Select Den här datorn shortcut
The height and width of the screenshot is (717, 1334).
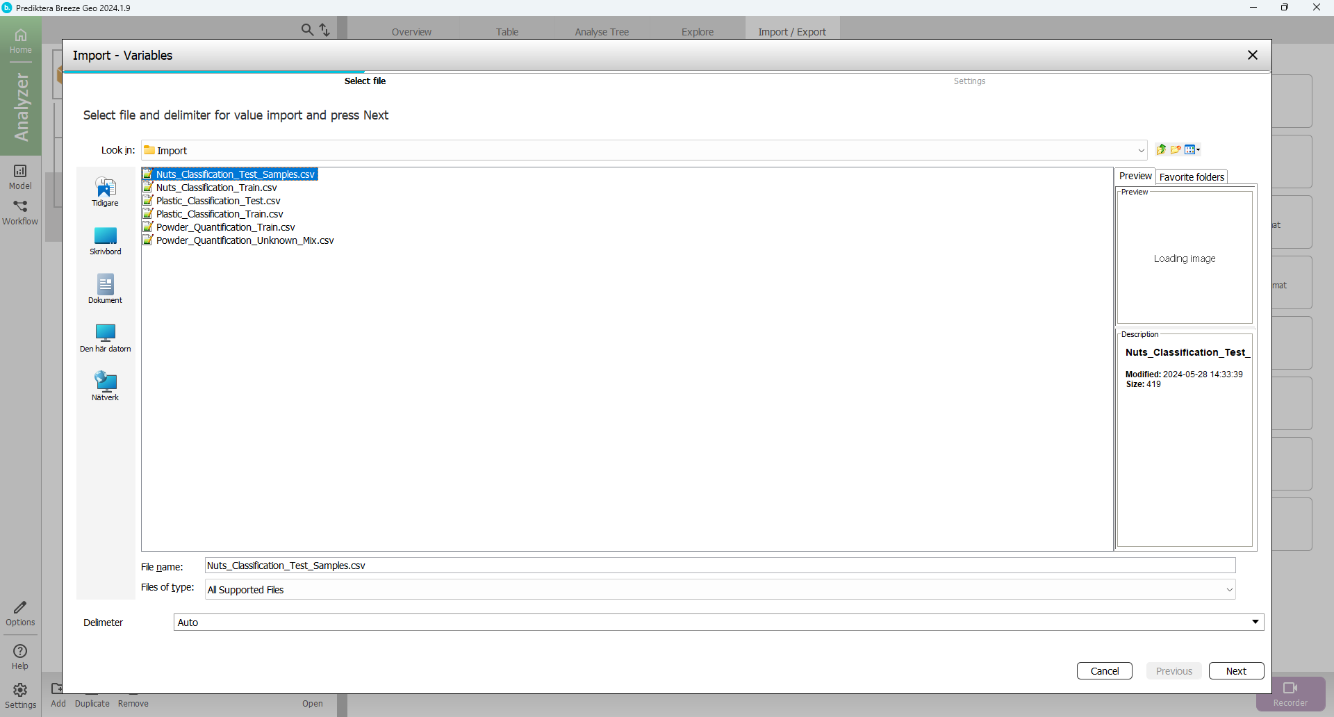tap(105, 338)
